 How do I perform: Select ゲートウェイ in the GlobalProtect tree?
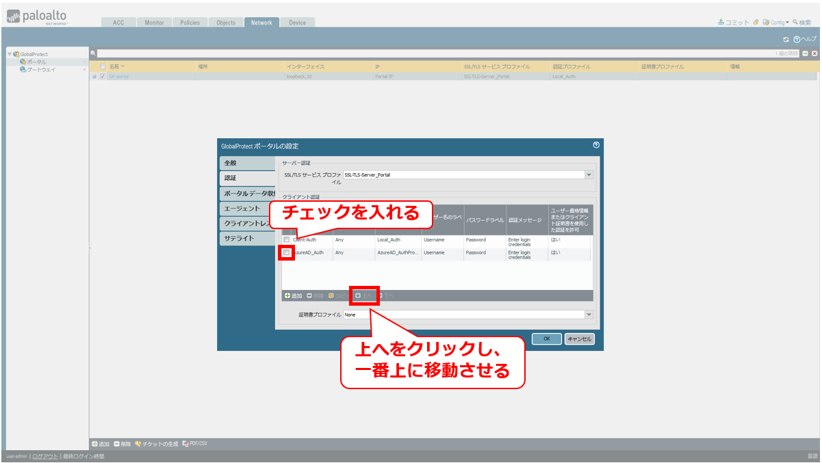tap(40, 70)
